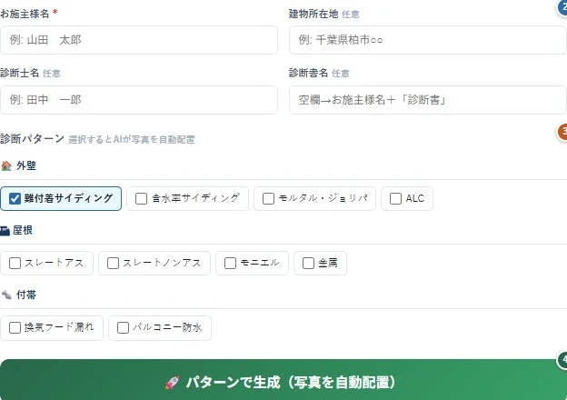This screenshot has width=567, height=400.
Task: Check the スレートノンアス checkbox
Action: [x=114, y=263]
